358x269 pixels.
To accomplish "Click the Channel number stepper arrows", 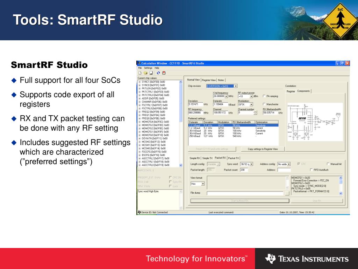I will [x=255, y=112].
